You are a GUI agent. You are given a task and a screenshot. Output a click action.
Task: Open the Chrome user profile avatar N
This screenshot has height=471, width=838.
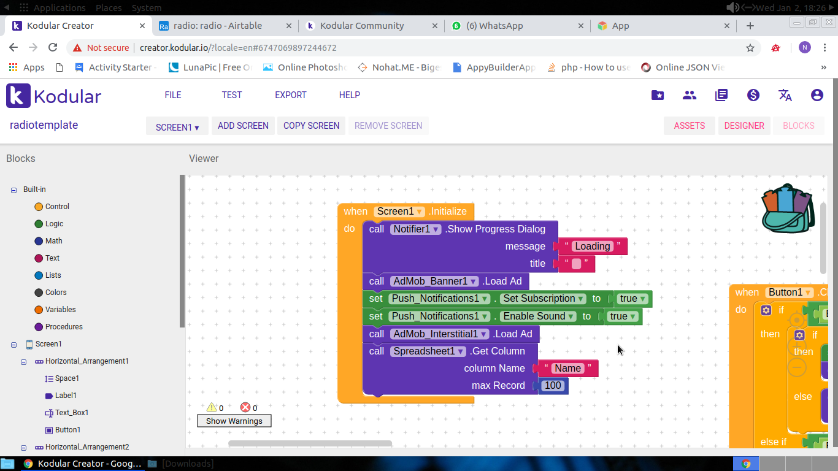coord(805,48)
